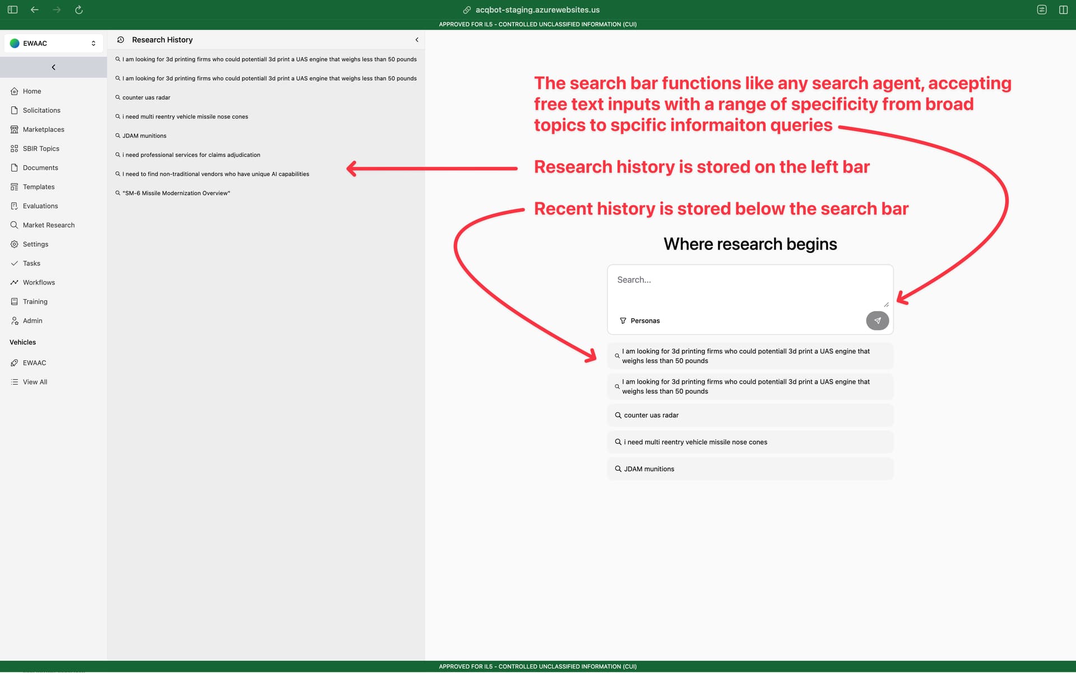Click the Personas filter button
The width and height of the screenshot is (1076, 673).
pos(639,321)
